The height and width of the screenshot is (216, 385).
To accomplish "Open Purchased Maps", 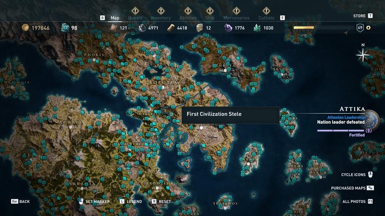I will (x=348, y=188).
